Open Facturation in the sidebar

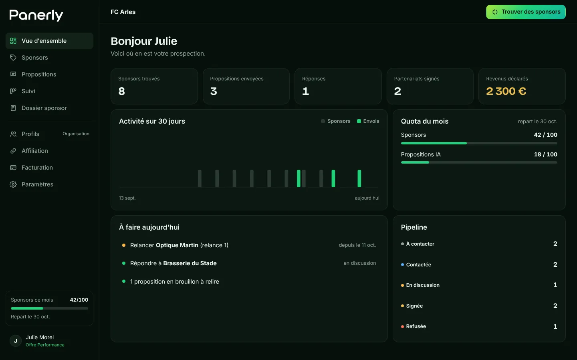point(49,168)
